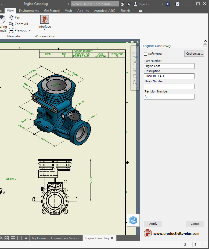This screenshot has height=249, width=209.
Task: Click the hand Pan icon on navigation bar
Action: point(135,63)
